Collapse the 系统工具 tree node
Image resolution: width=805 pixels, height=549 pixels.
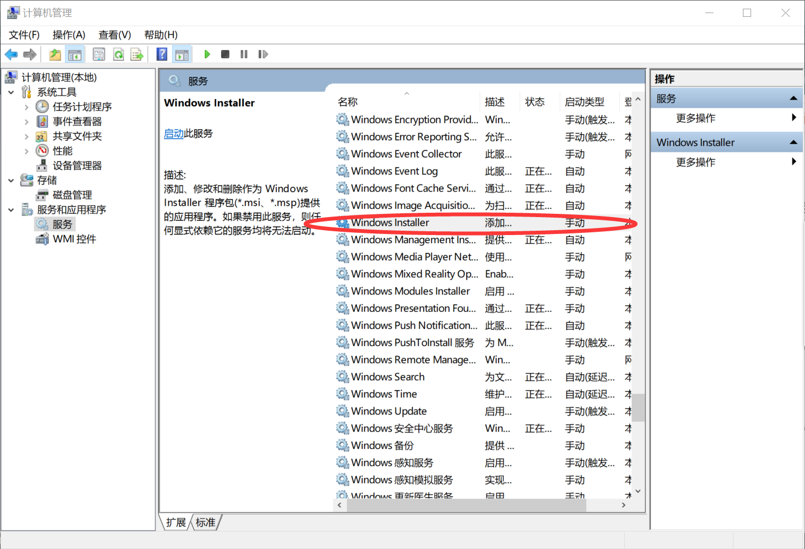(x=11, y=92)
